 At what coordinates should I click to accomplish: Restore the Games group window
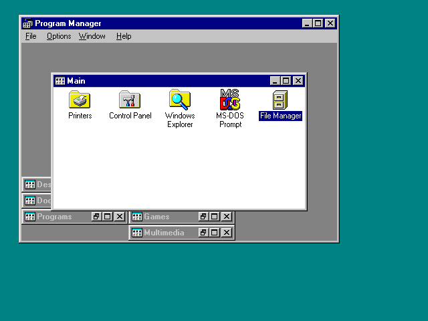tap(203, 217)
